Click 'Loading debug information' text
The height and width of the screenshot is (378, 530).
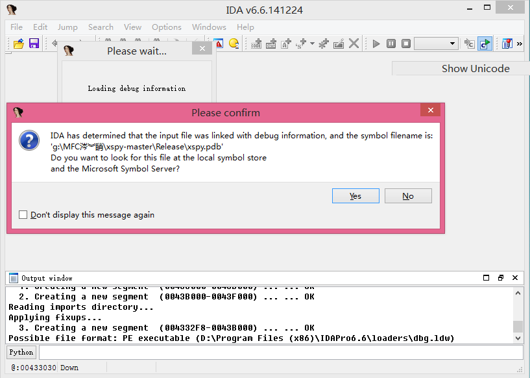coord(137,89)
